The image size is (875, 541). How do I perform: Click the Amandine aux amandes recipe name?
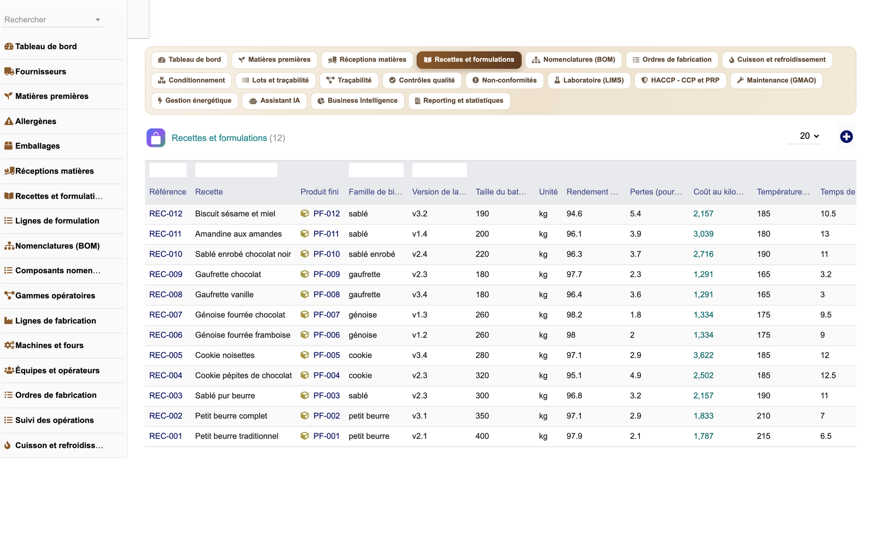click(x=238, y=234)
